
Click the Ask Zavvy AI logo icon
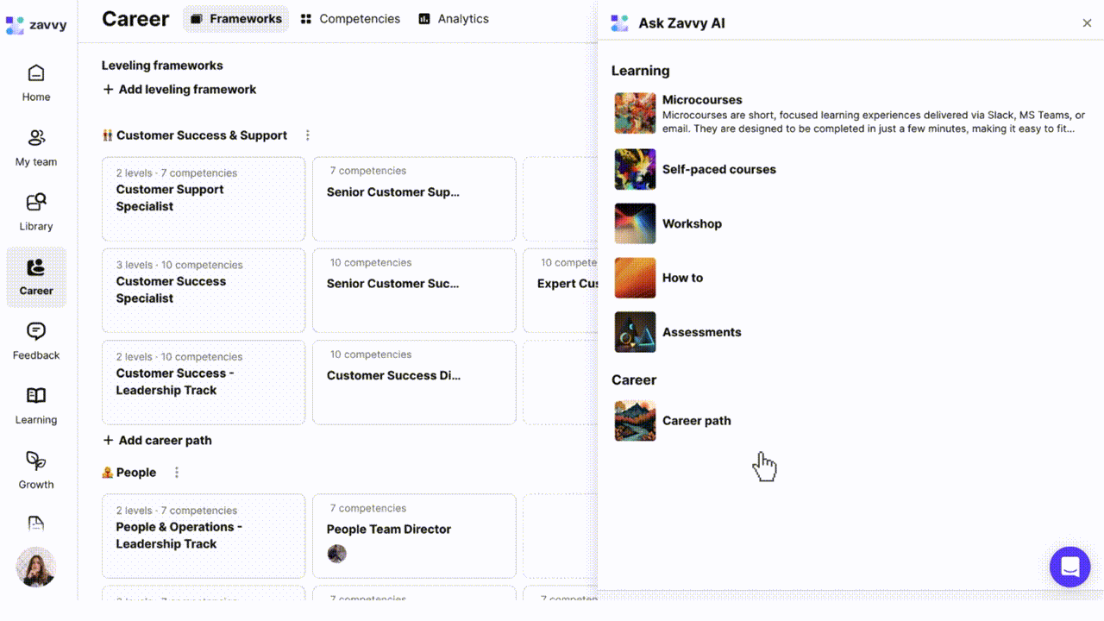[619, 23]
